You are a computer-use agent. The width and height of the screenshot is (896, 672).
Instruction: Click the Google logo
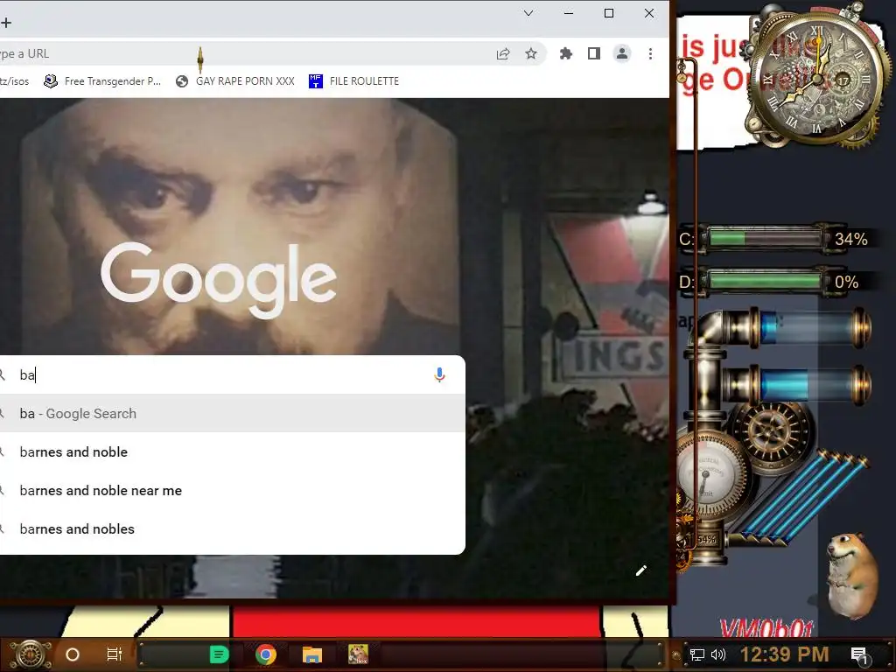(218, 280)
